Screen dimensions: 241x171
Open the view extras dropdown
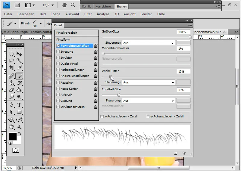33,5
